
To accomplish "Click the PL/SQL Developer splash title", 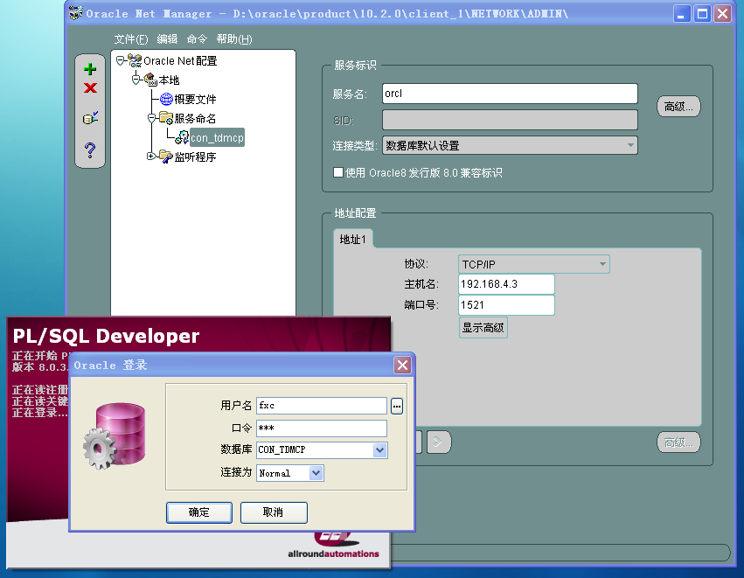I will point(106,336).
